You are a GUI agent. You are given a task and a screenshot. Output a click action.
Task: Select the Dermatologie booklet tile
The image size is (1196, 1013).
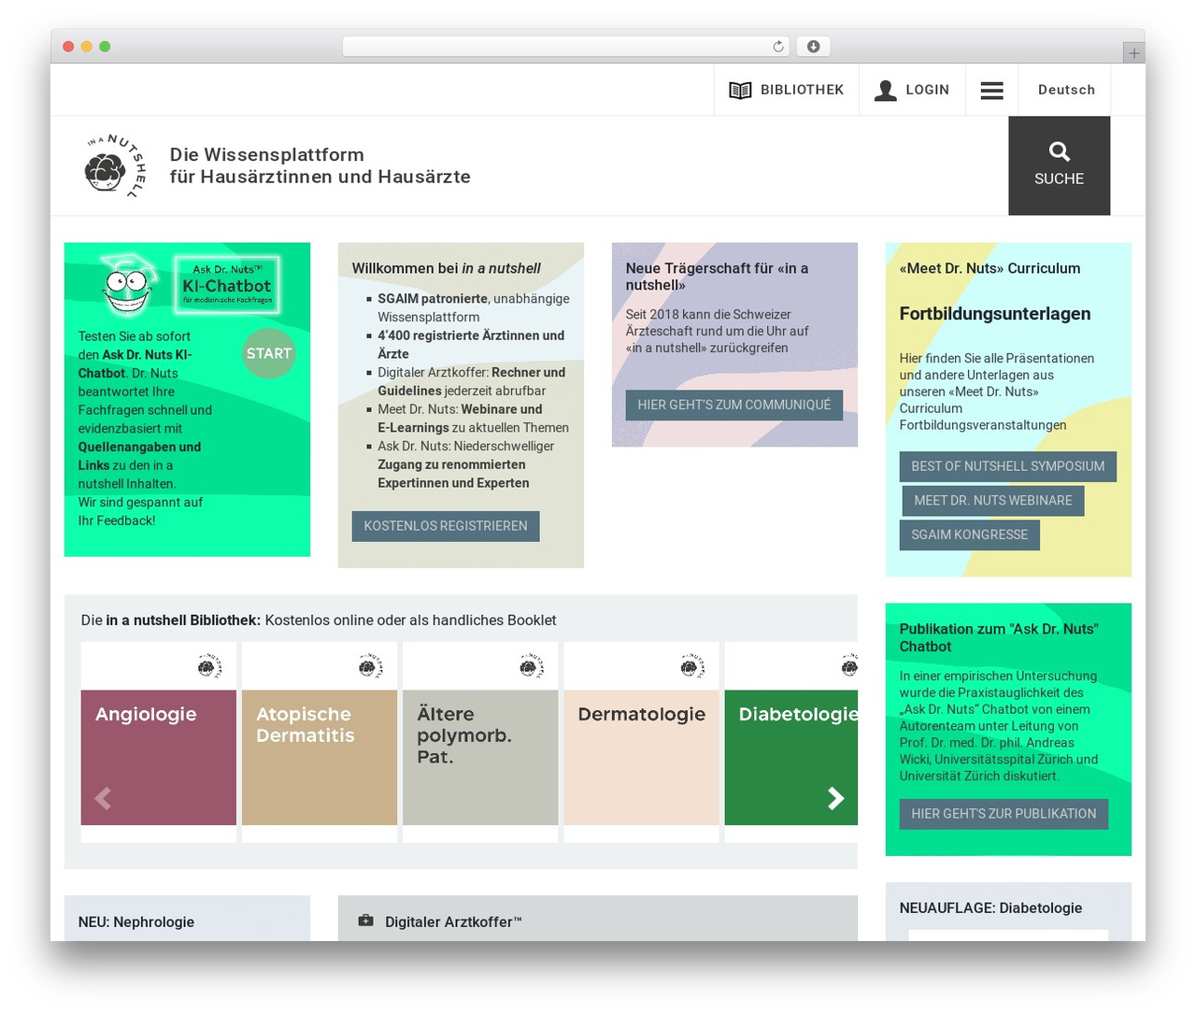(x=642, y=742)
